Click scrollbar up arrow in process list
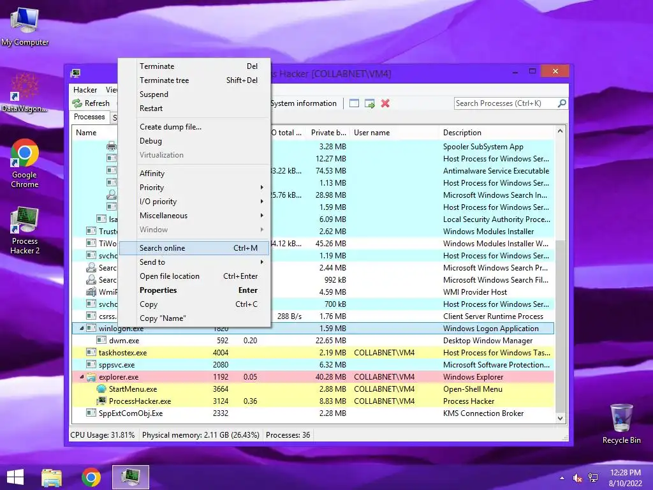The height and width of the screenshot is (490, 653). [560, 131]
